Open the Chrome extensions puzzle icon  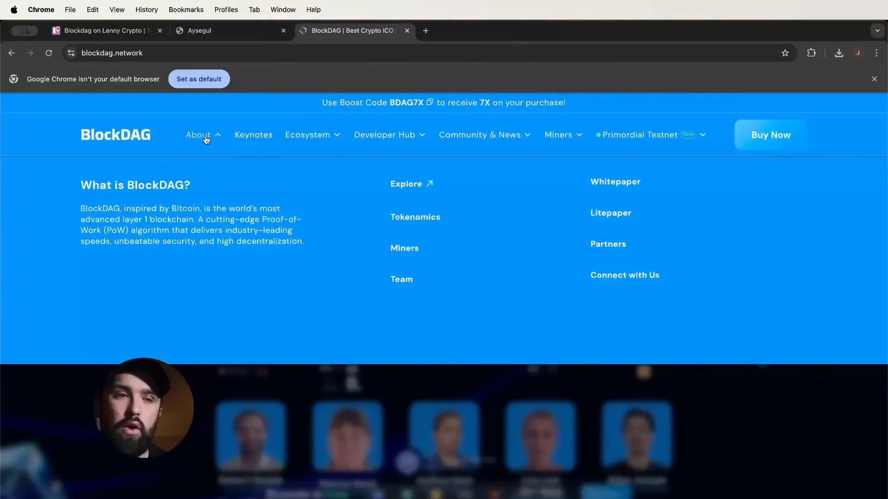tap(811, 53)
